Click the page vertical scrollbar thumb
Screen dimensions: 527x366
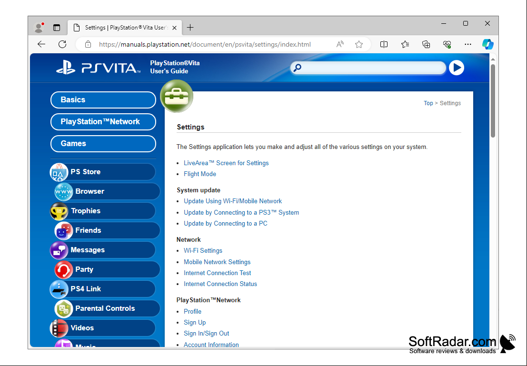(x=493, y=100)
